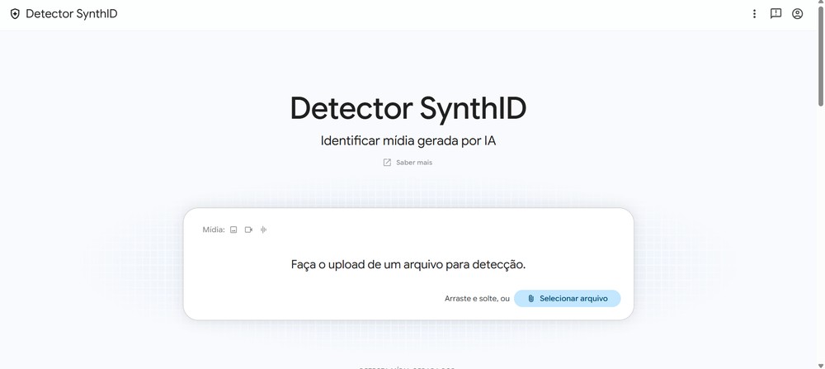This screenshot has height=369, width=825.
Task: Click the Mídia: label
Action: coord(214,229)
